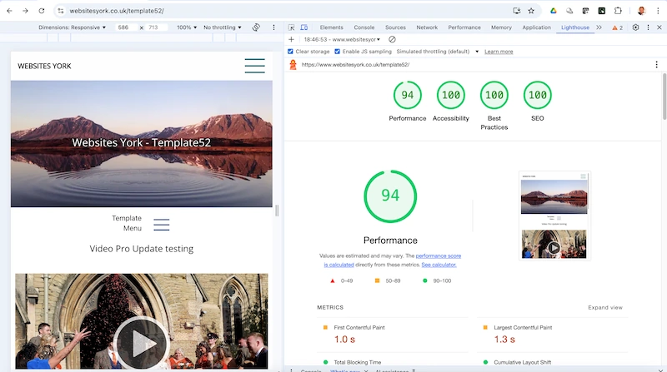The image size is (667, 372).
Task: Open the Chrome profile avatar
Action: coord(641,11)
